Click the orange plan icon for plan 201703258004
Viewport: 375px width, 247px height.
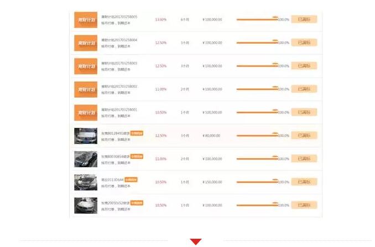86,43
